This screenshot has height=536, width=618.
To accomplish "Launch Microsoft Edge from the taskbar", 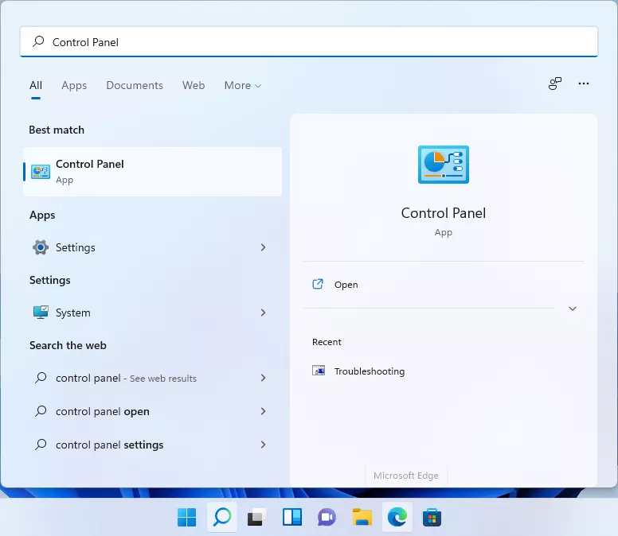I will tap(397, 518).
